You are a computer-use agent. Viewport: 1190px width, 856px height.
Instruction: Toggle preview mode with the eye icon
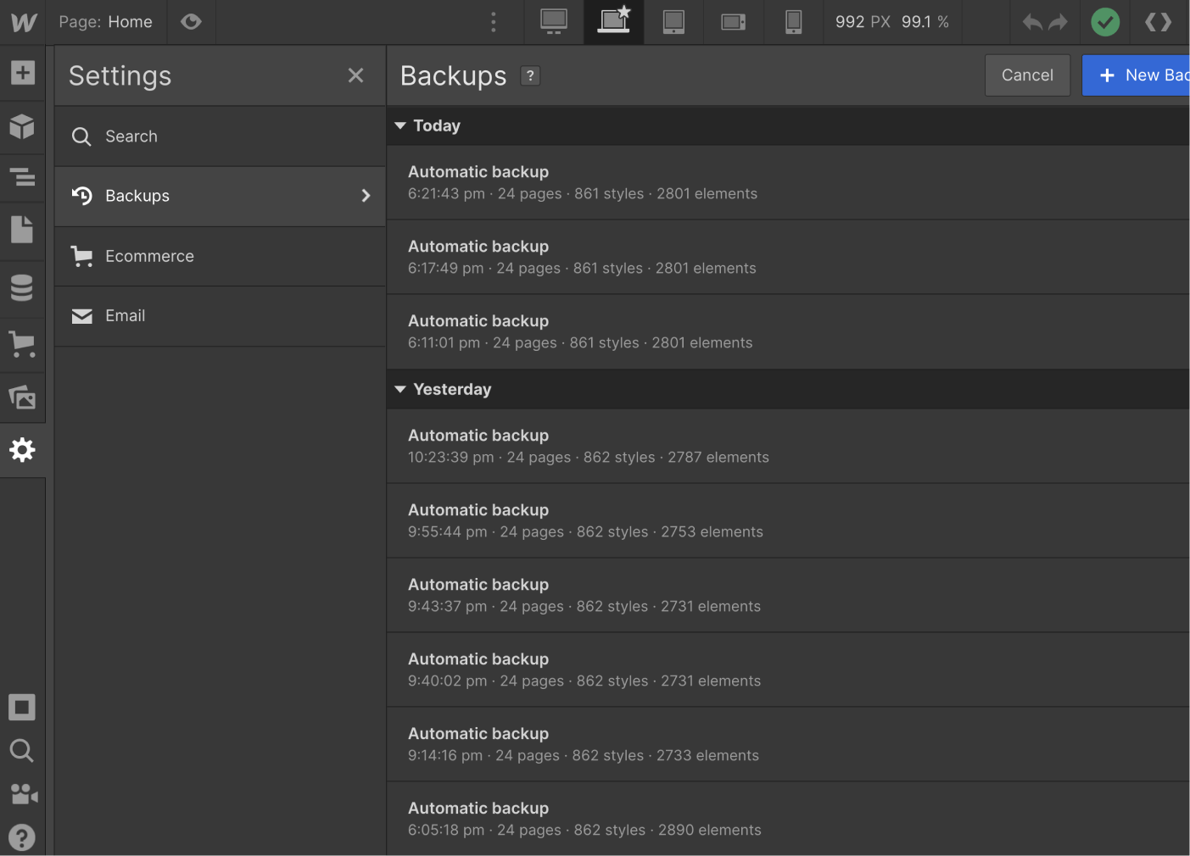click(191, 22)
